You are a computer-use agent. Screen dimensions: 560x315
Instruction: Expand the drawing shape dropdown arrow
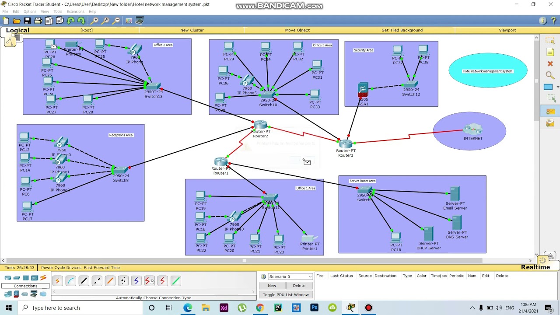pyautogui.click(x=558, y=87)
